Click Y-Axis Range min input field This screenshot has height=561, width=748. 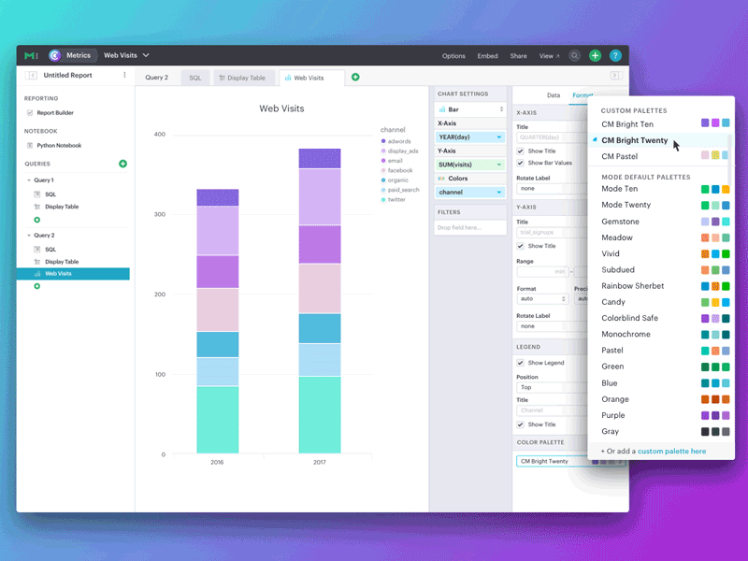tap(542, 272)
